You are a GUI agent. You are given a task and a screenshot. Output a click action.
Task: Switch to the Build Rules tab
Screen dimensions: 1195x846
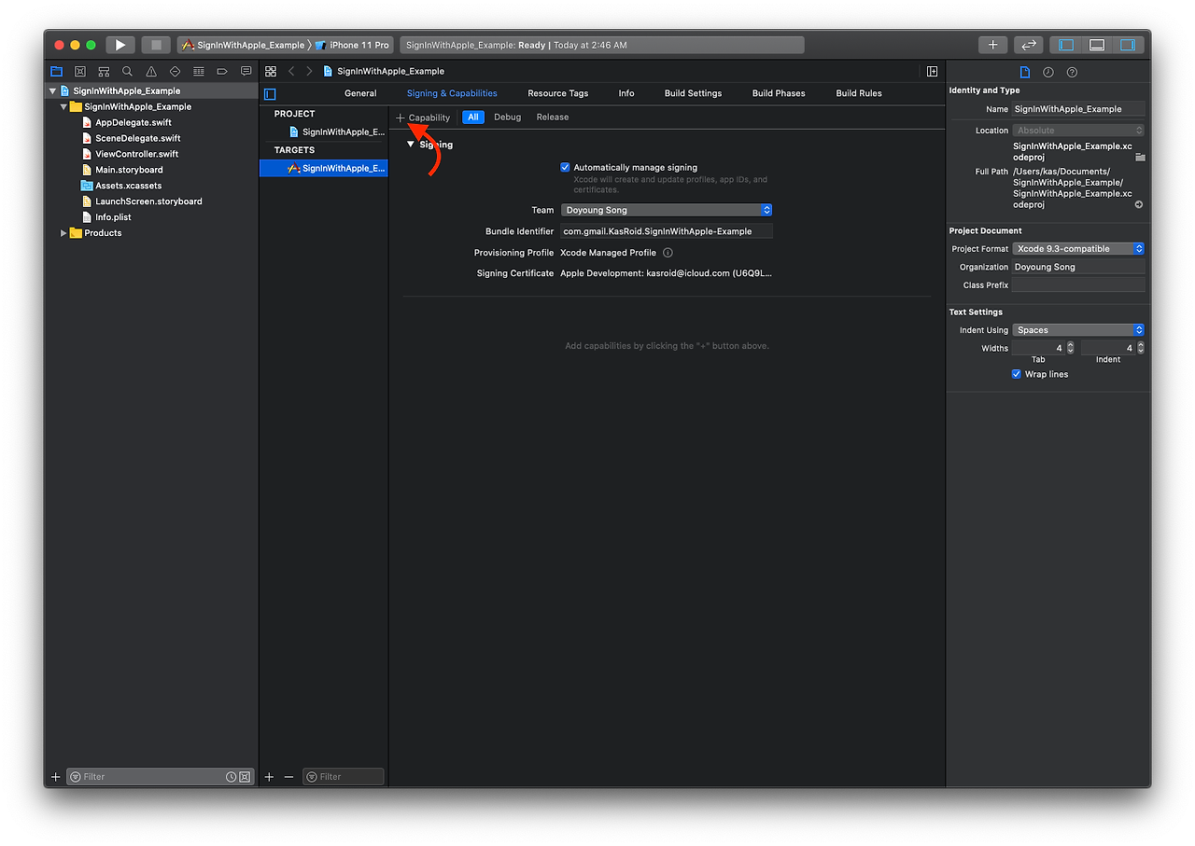coord(859,93)
